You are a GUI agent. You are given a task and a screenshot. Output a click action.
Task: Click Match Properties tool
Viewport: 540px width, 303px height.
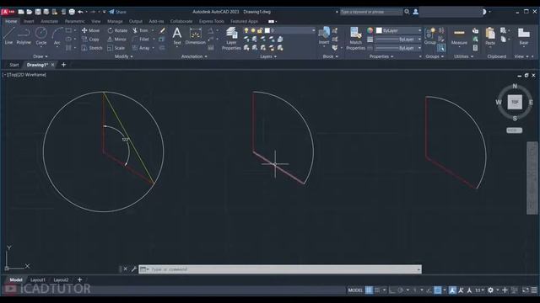[x=356, y=39]
